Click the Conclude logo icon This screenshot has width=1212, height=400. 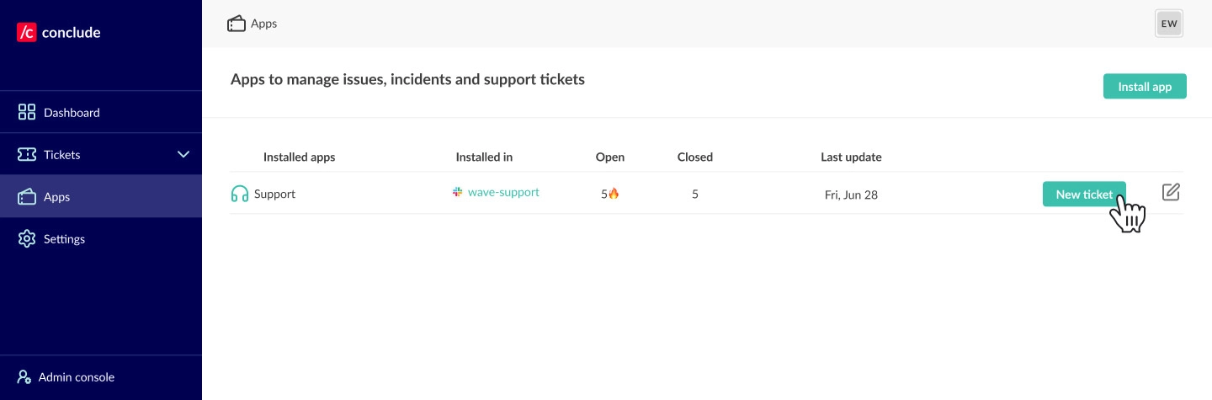point(27,33)
